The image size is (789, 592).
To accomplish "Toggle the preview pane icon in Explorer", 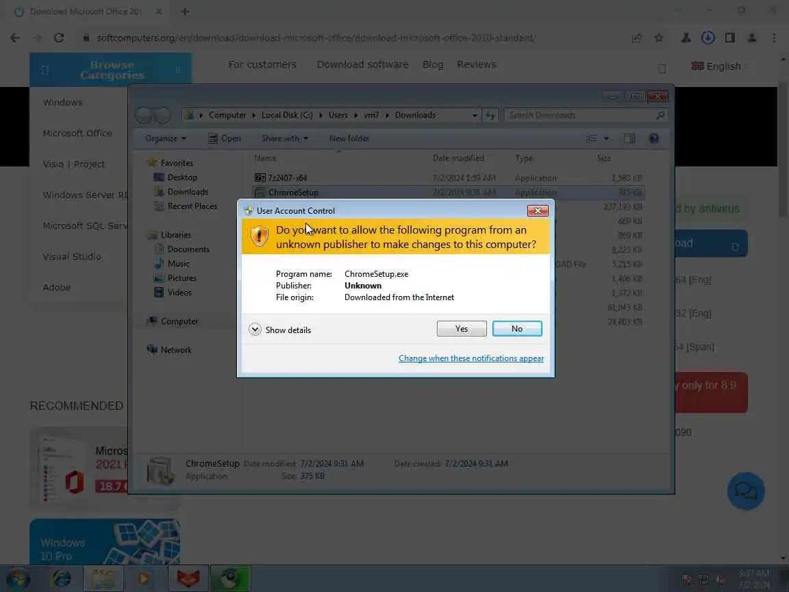I will click(629, 138).
